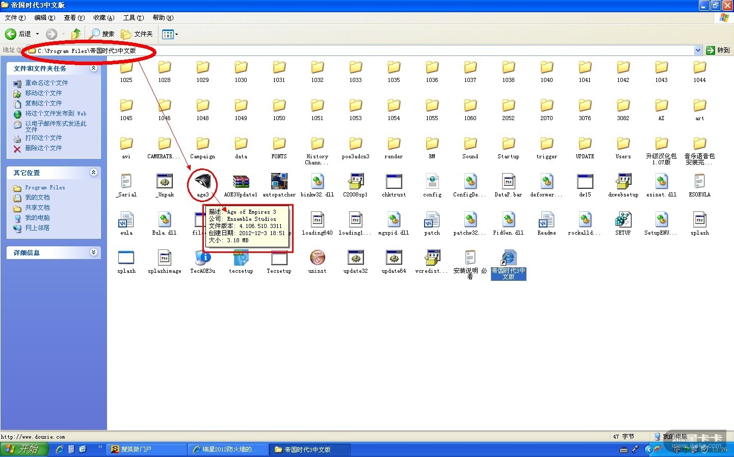Select the 帝国时代3中文版 shortcut icon

[508, 258]
